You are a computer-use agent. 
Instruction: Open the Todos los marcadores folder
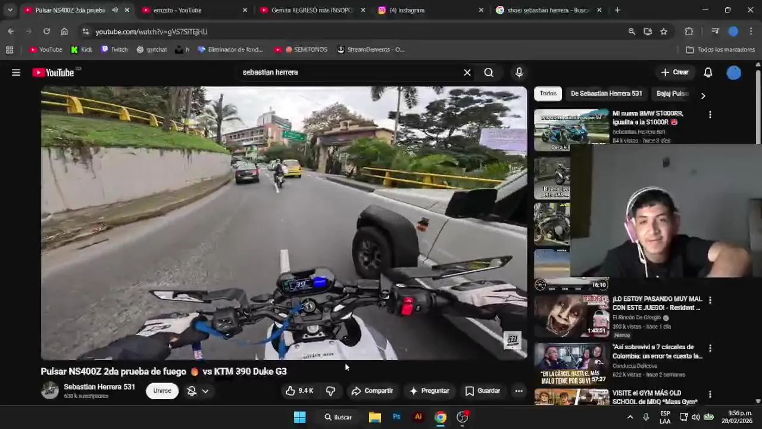(720, 49)
